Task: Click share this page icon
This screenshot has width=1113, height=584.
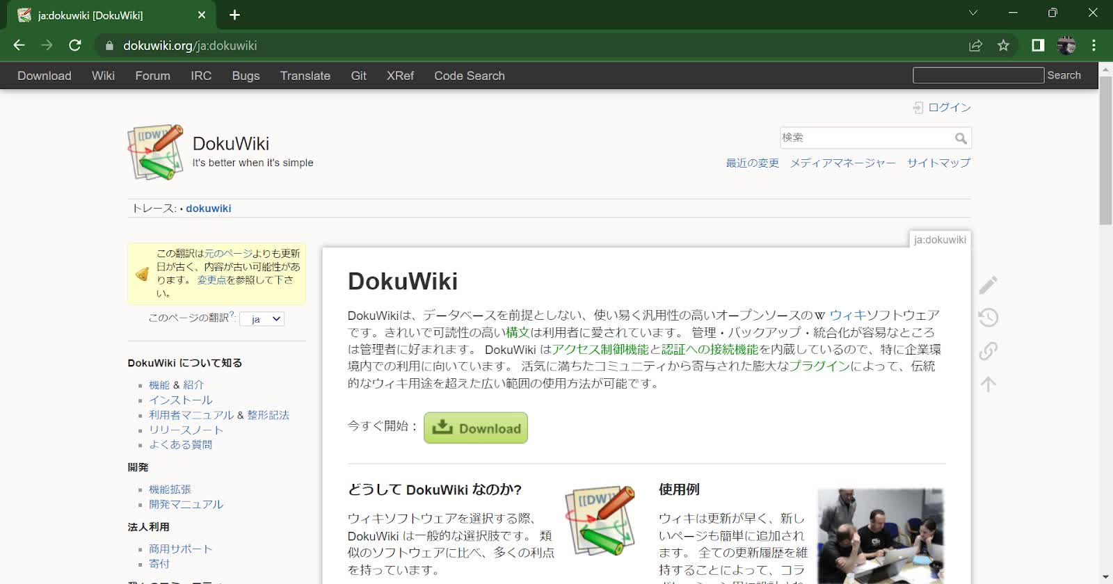Action: 975,45
